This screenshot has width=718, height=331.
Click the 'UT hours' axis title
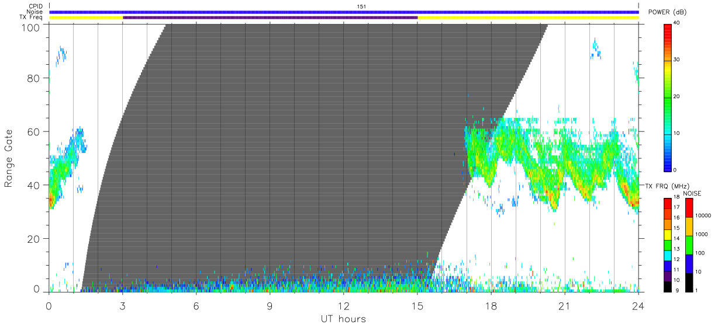coord(343,319)
